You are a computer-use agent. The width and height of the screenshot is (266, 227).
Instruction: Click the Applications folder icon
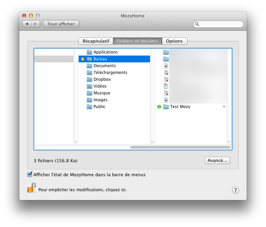pos(89,52)
